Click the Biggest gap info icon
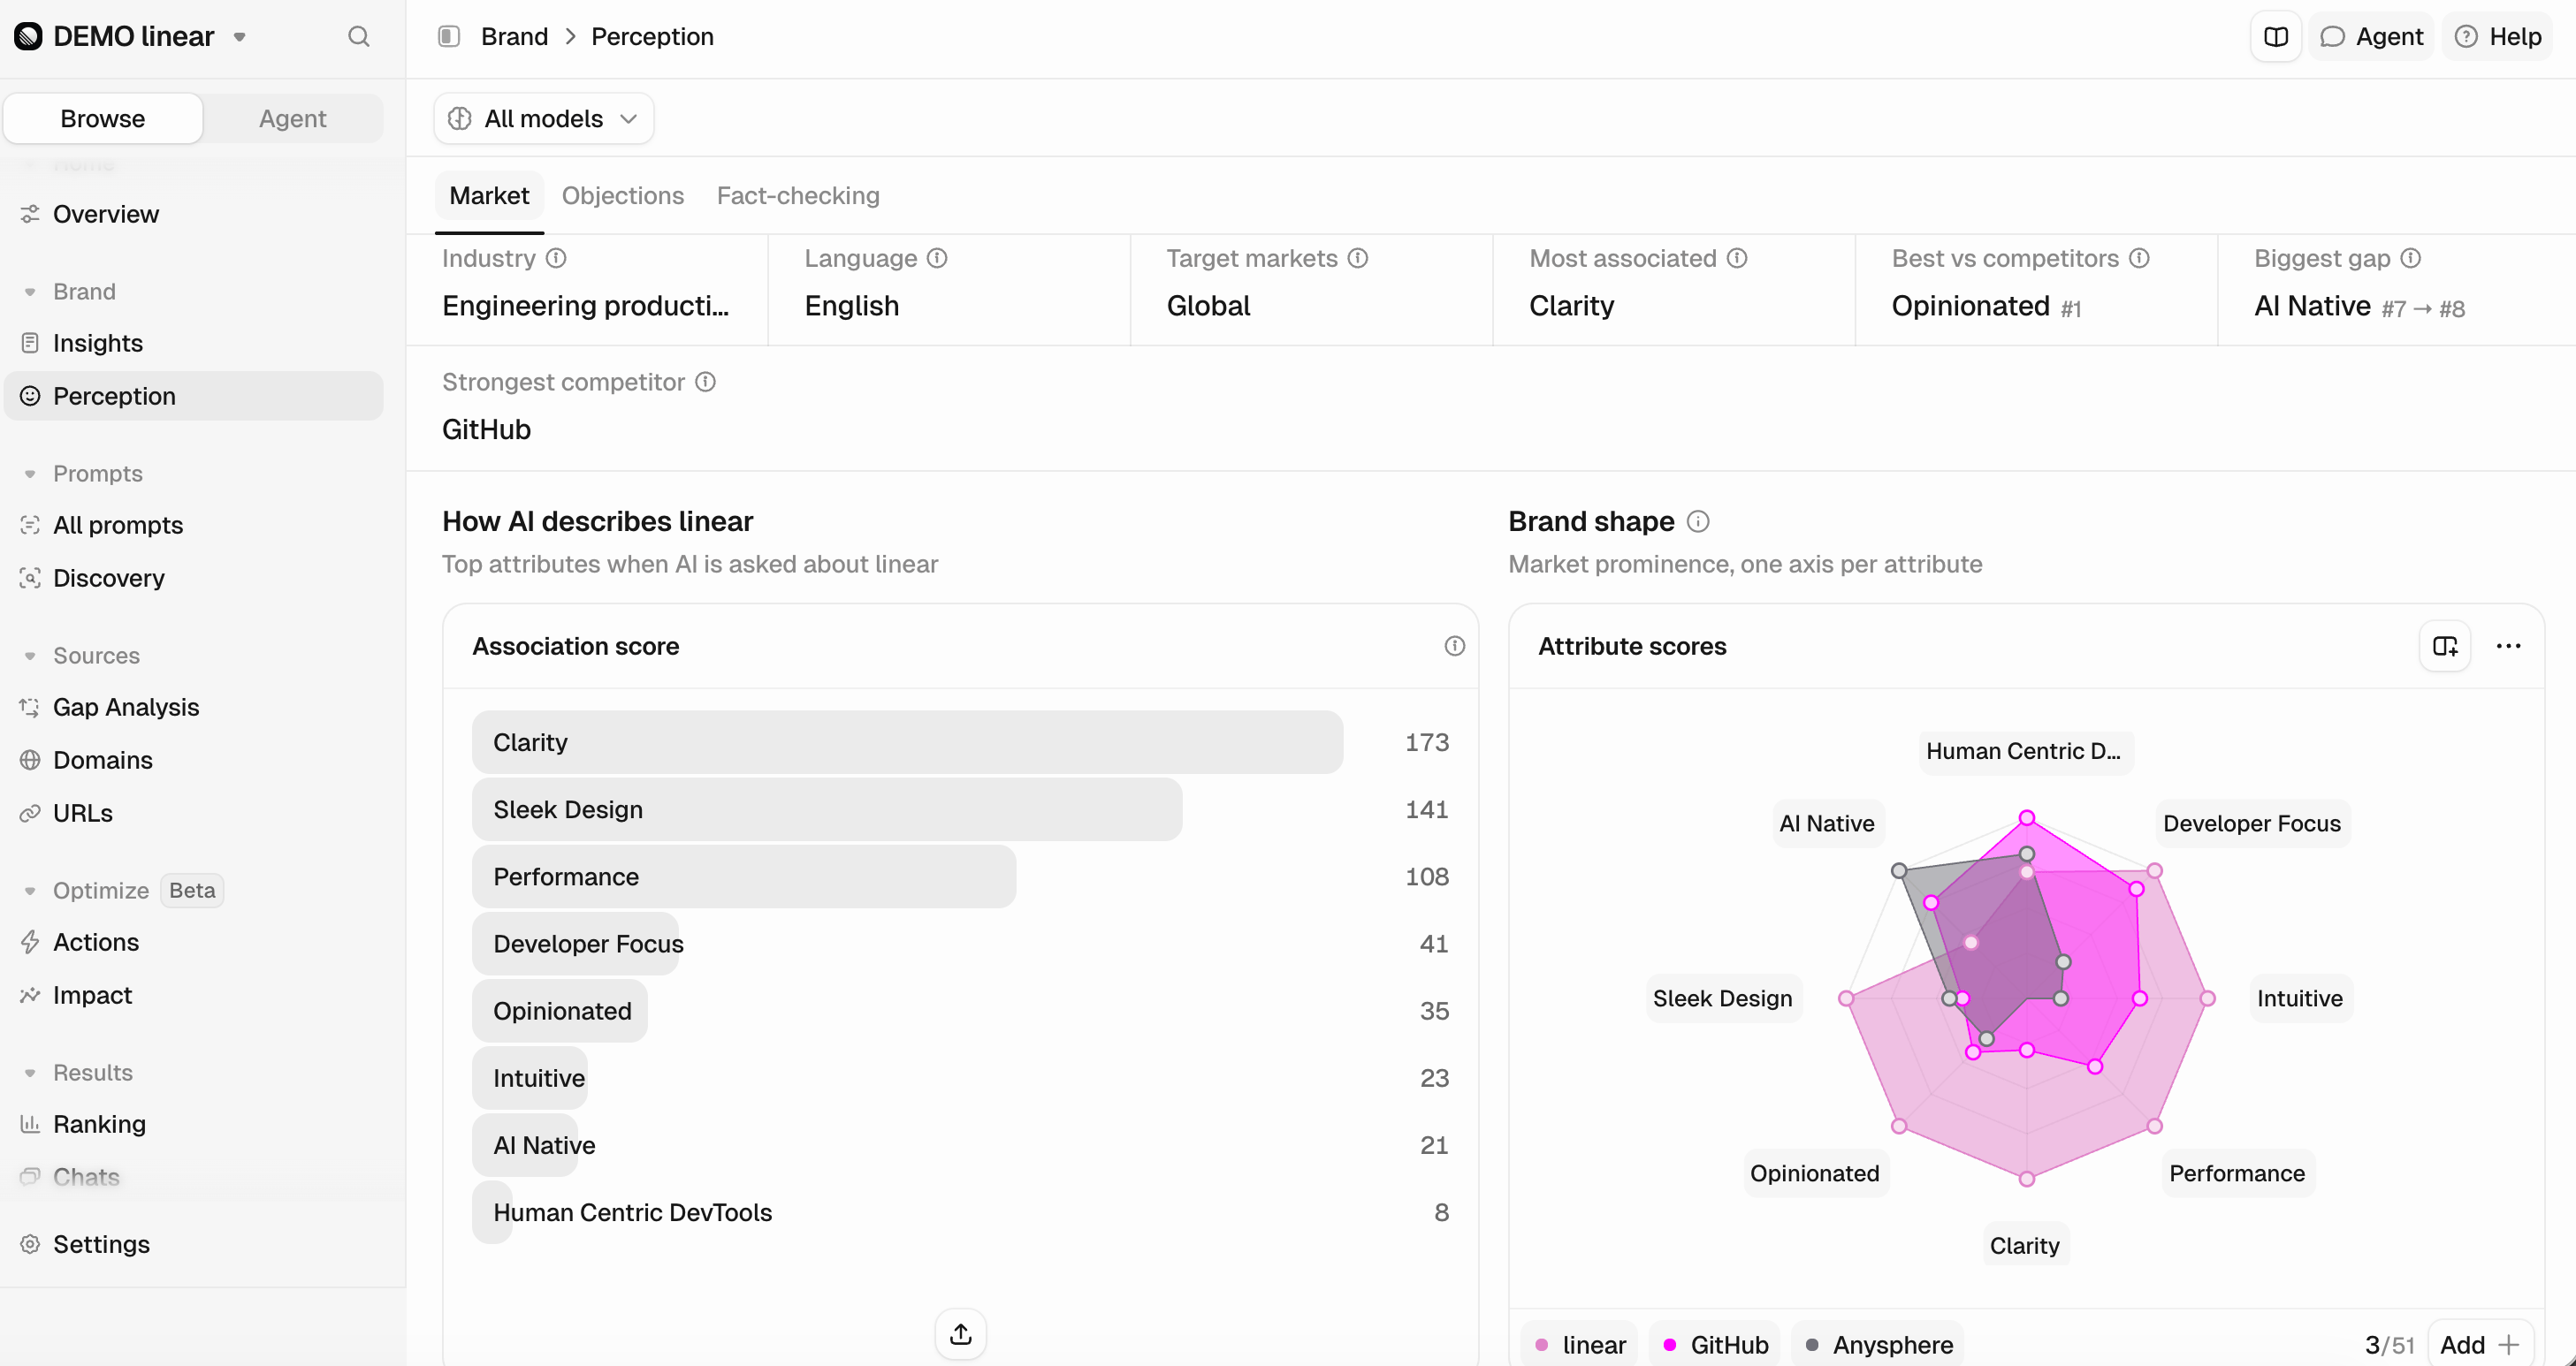The image size is (2576, 1366). [2411, 259]
